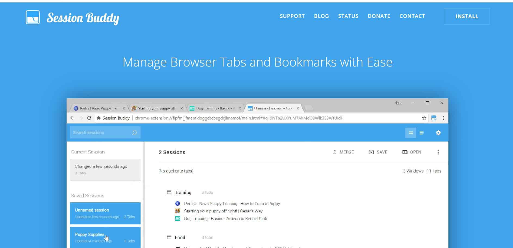The width and height of the screenshot is (513, 248).
Task: Open Starting your puppy off right link
Action: (x=223, y=211)
